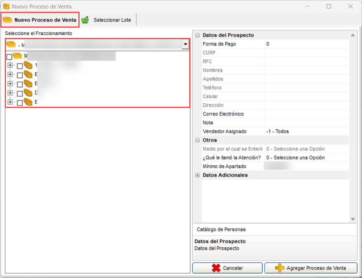Click the Correo Electrónico value field
This screenshot has height=278, width=362.
click(x=306, y=114)
